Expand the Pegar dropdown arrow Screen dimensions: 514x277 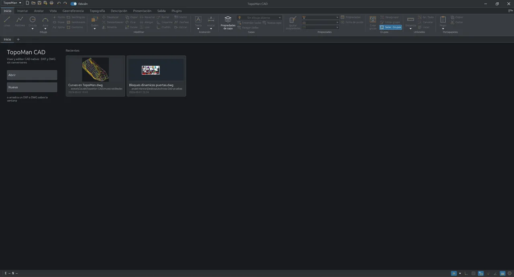(443, 29)
